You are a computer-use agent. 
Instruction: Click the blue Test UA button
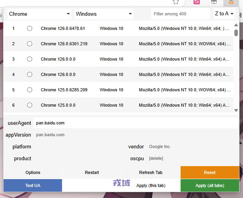click(33, 185)
